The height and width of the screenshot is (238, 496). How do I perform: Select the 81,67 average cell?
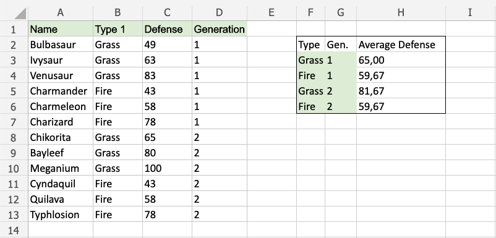tap(401, 91)
